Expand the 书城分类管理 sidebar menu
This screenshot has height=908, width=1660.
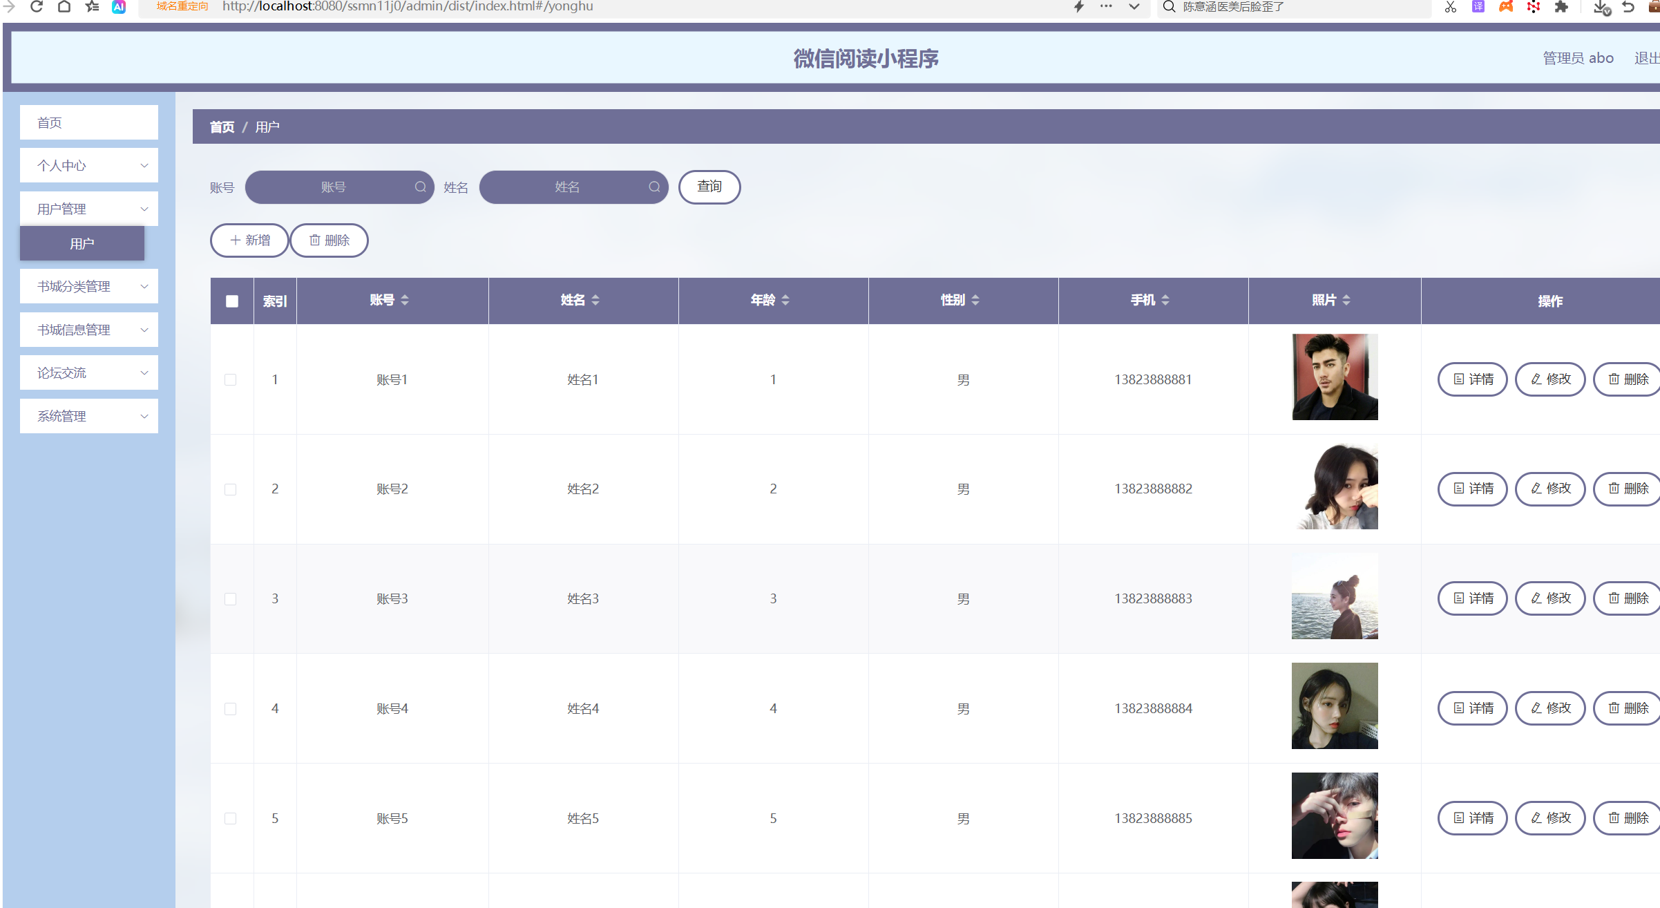89,286
